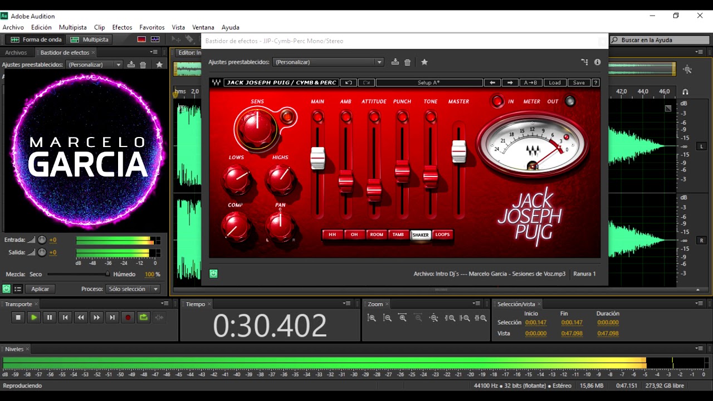Zoom in amplitude icon in Zoom panel
This screenshot has height=401, width=713.
372,318
